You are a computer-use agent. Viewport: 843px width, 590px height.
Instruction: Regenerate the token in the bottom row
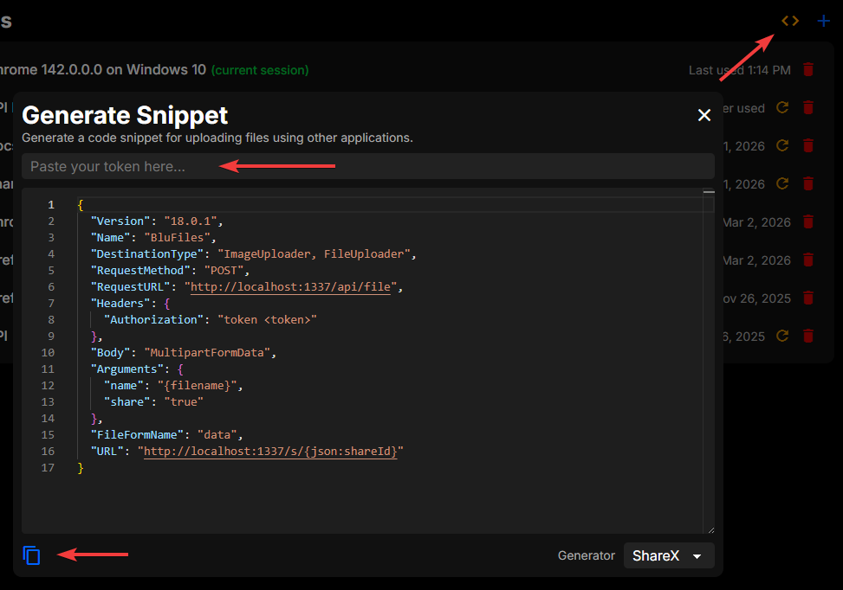tap(782, 336)
